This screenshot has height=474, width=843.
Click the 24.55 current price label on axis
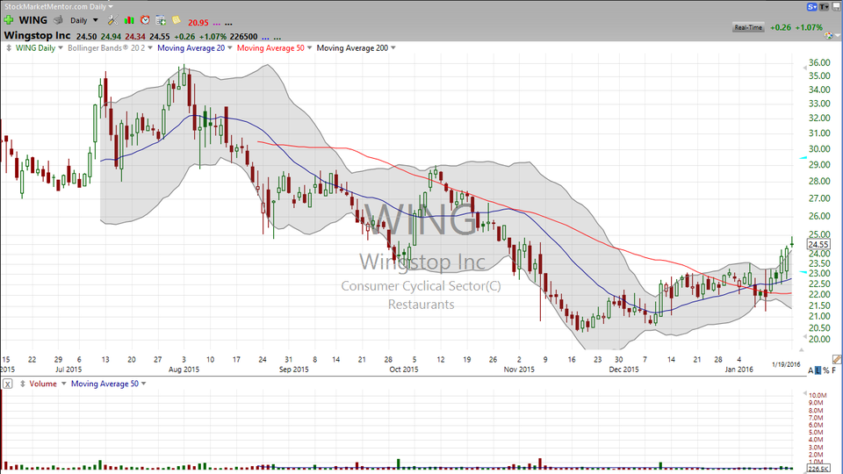[x=818, y=244]
